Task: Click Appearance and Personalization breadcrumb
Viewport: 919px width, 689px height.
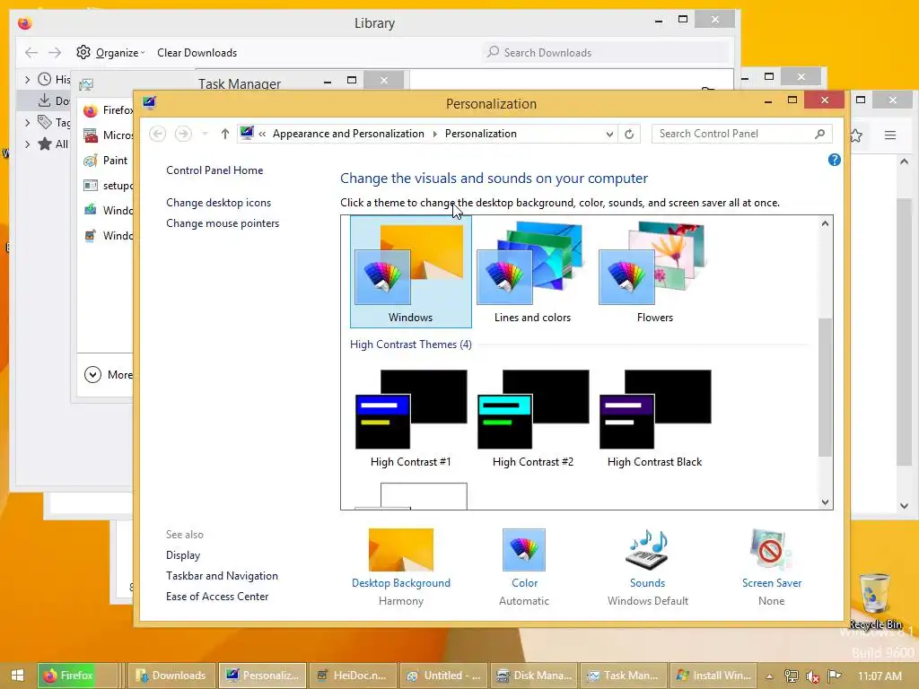Action: coord(348,135)
